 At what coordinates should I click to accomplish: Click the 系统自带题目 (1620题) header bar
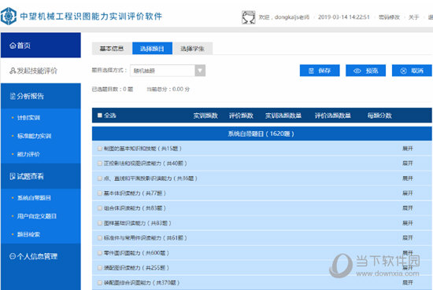click(262, 134)
